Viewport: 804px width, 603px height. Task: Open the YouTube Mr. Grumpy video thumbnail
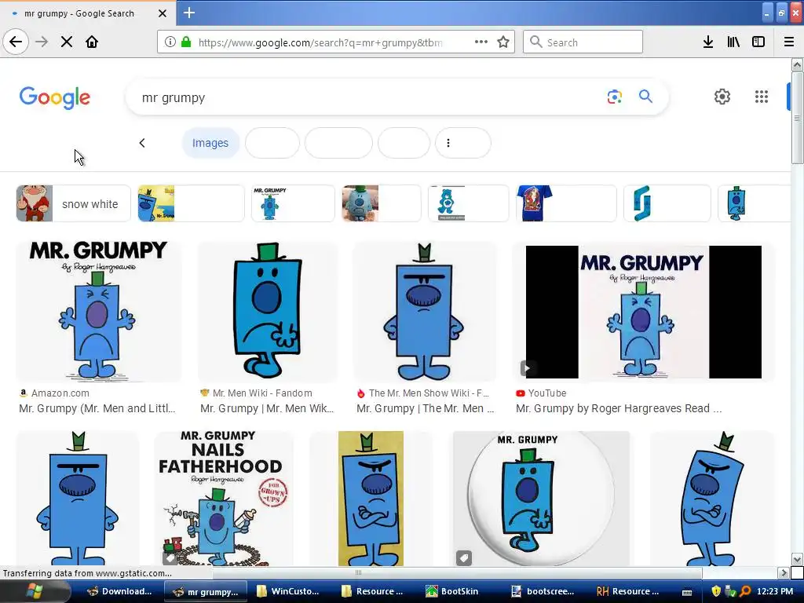pyautogui.click(x=644, y=312)
